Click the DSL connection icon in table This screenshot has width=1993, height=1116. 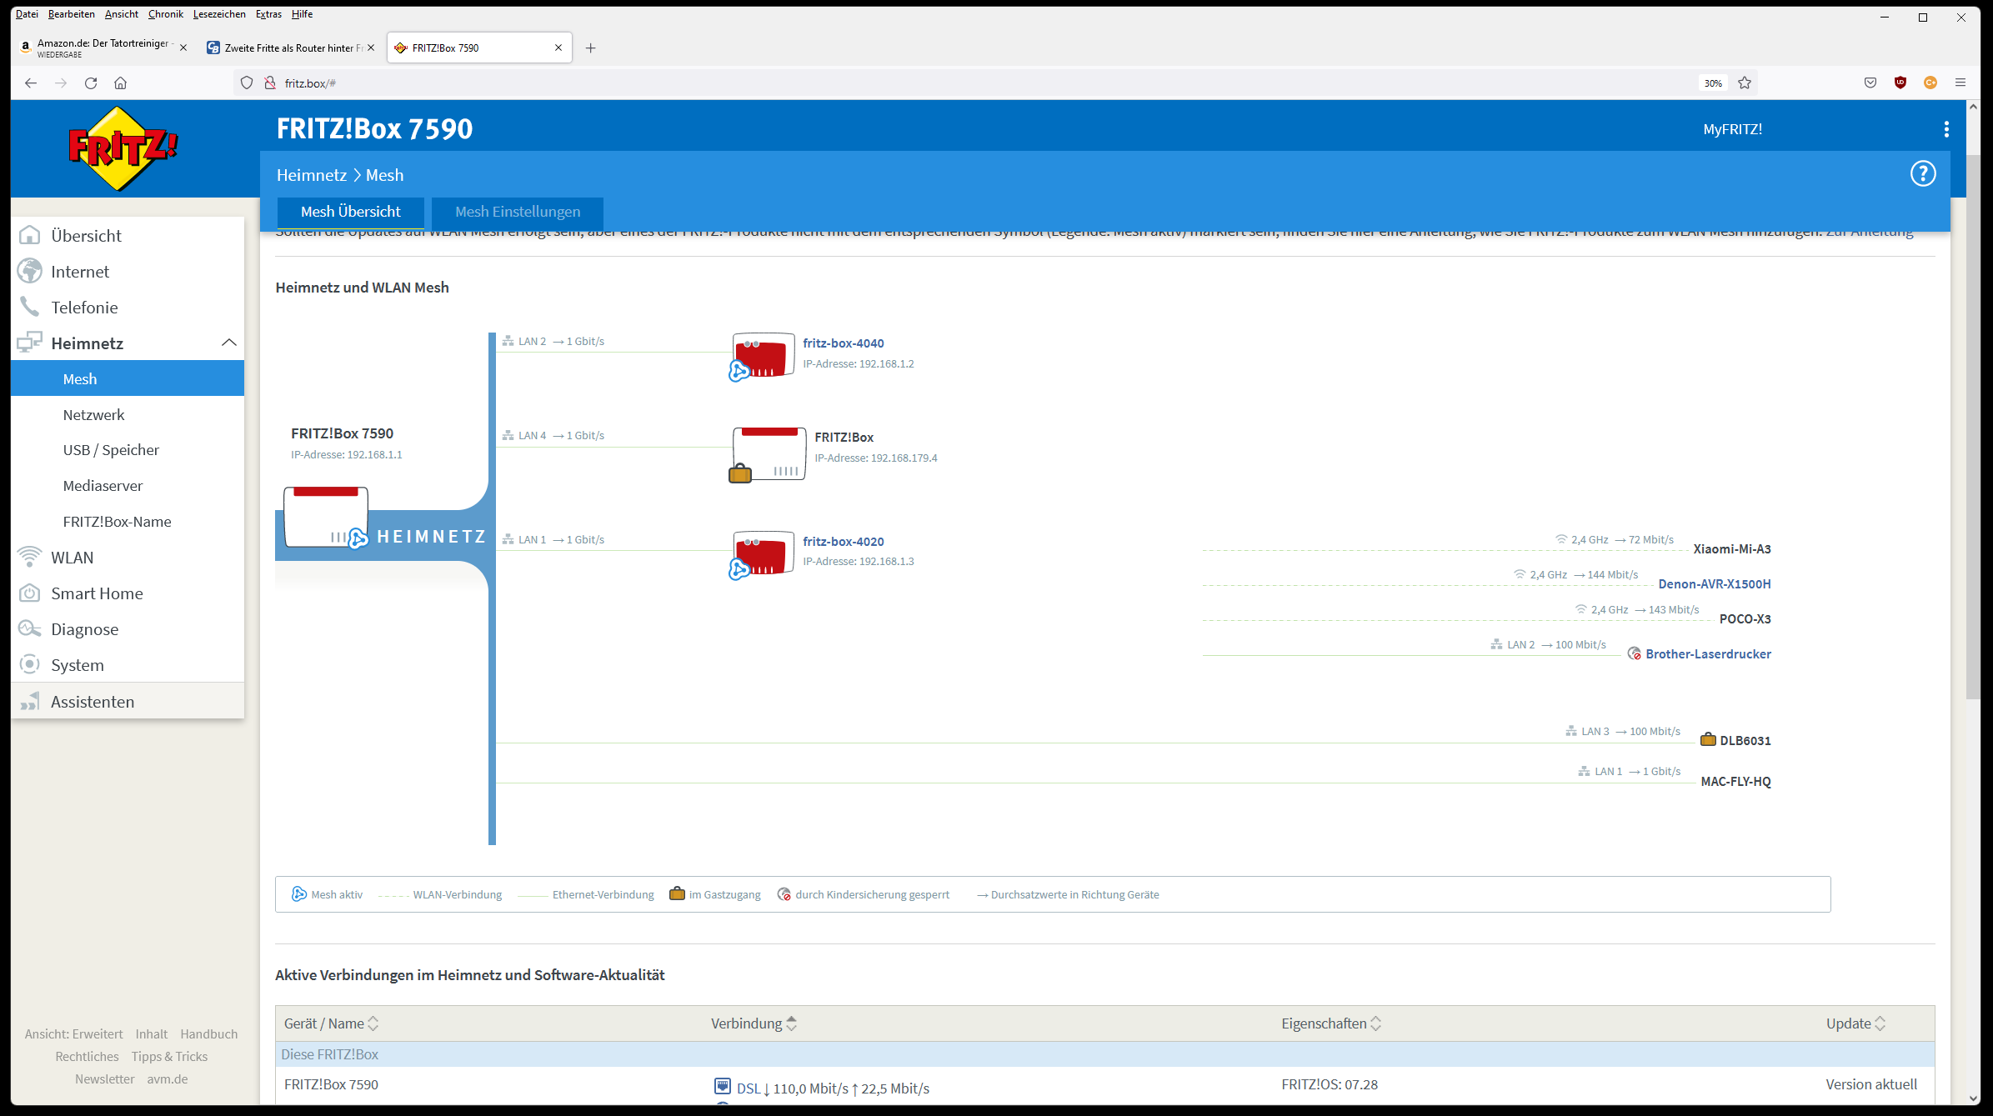click(723, 1086)
